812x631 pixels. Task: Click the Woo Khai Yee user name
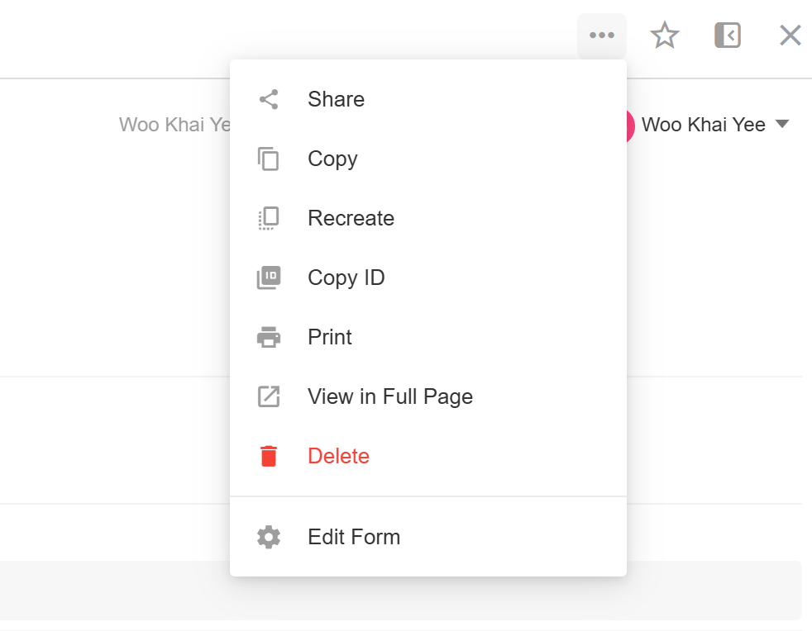coord(703,126)
